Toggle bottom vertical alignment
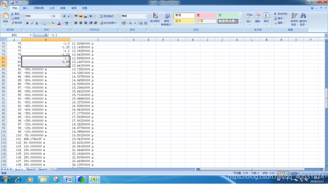Screen dimensions: 328x184 [x=85, y=16]
